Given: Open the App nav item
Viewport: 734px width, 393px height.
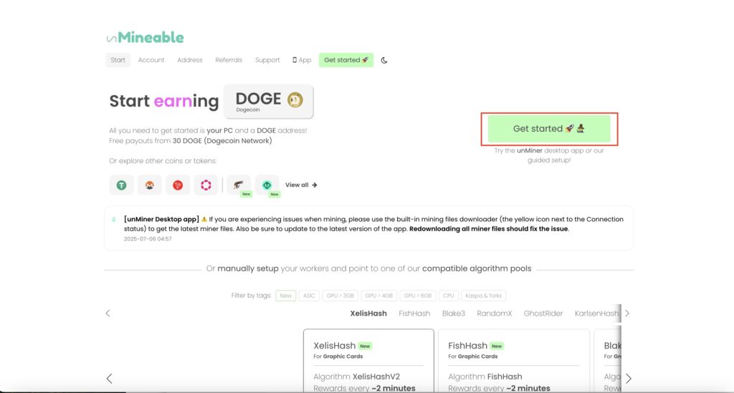Looking at the screenshot, I should [x=302, y=60].
